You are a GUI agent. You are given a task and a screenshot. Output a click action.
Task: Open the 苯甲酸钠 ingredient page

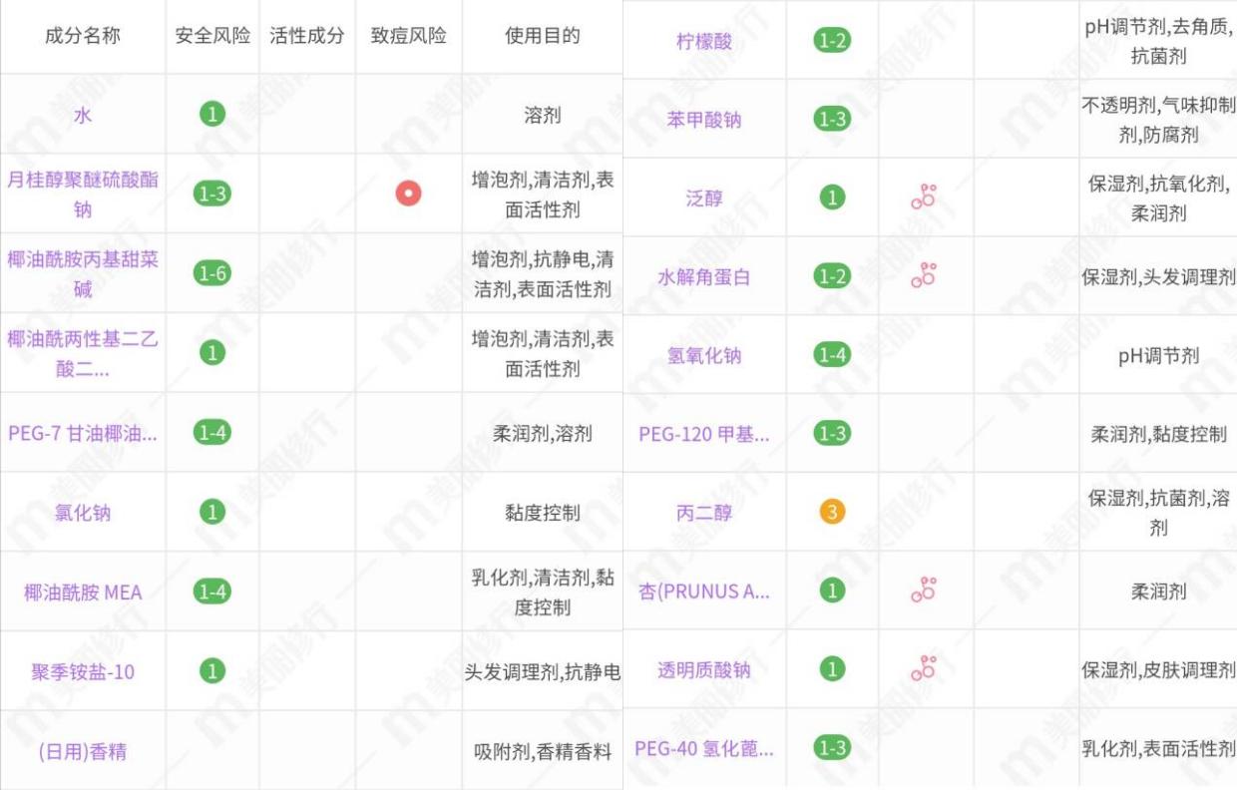coord(704,120)
